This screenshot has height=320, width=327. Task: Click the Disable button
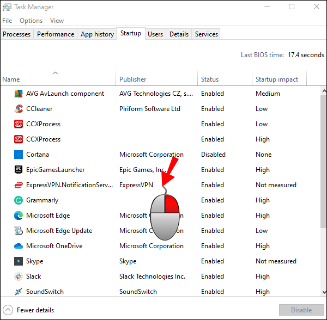point(301,310)
